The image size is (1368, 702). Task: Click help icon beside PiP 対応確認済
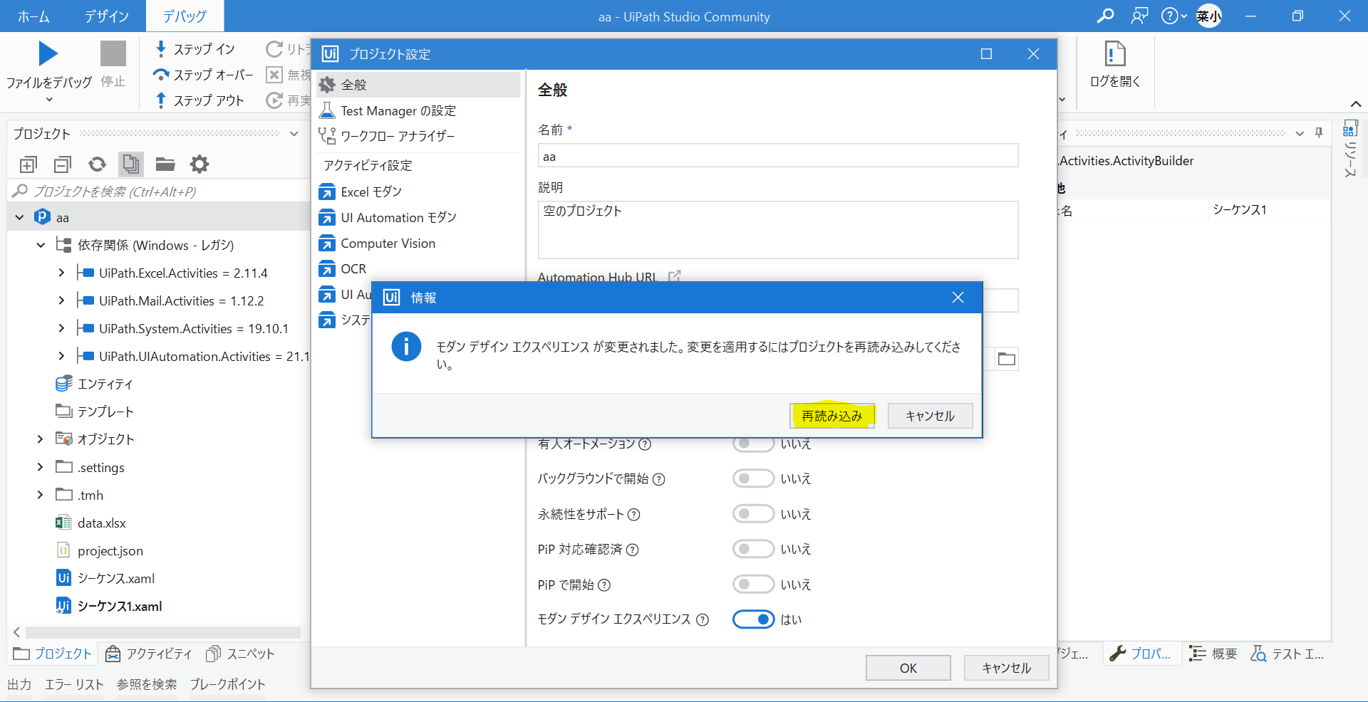[x=632, y=550]
